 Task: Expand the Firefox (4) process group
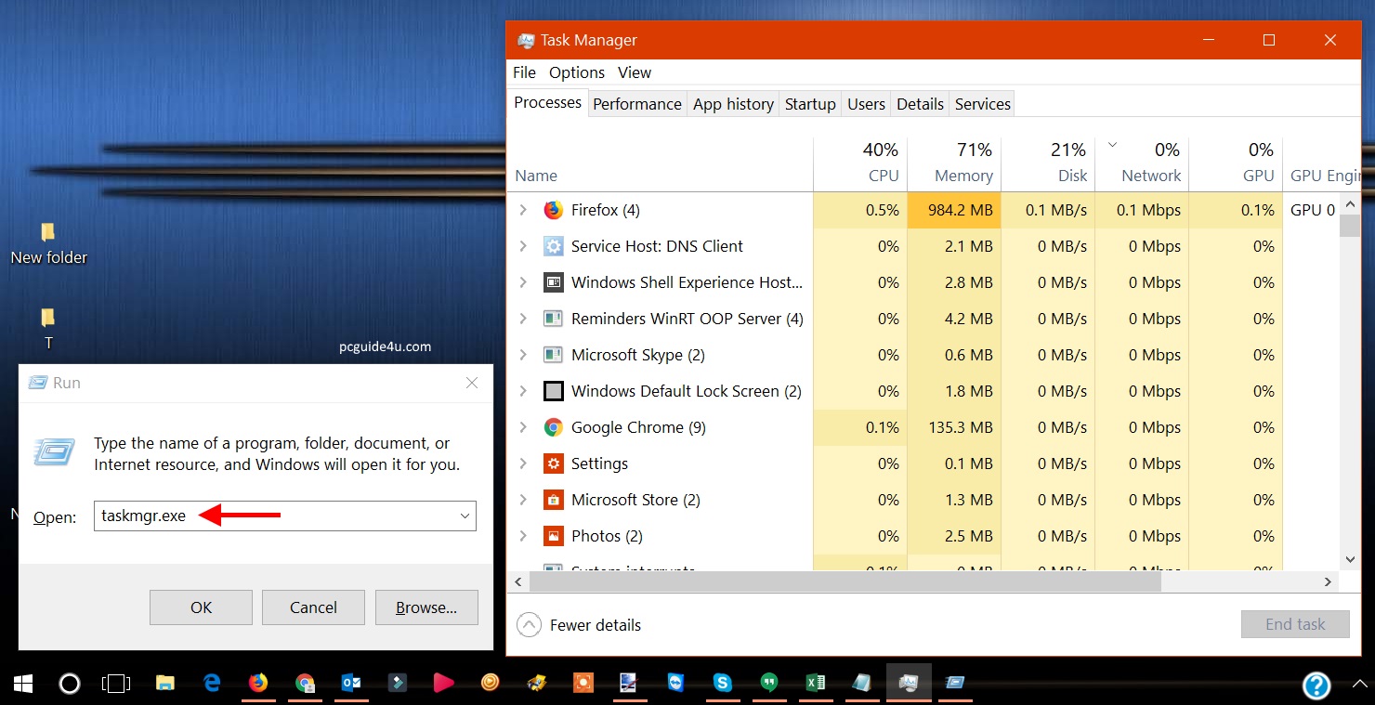(523, 210)
